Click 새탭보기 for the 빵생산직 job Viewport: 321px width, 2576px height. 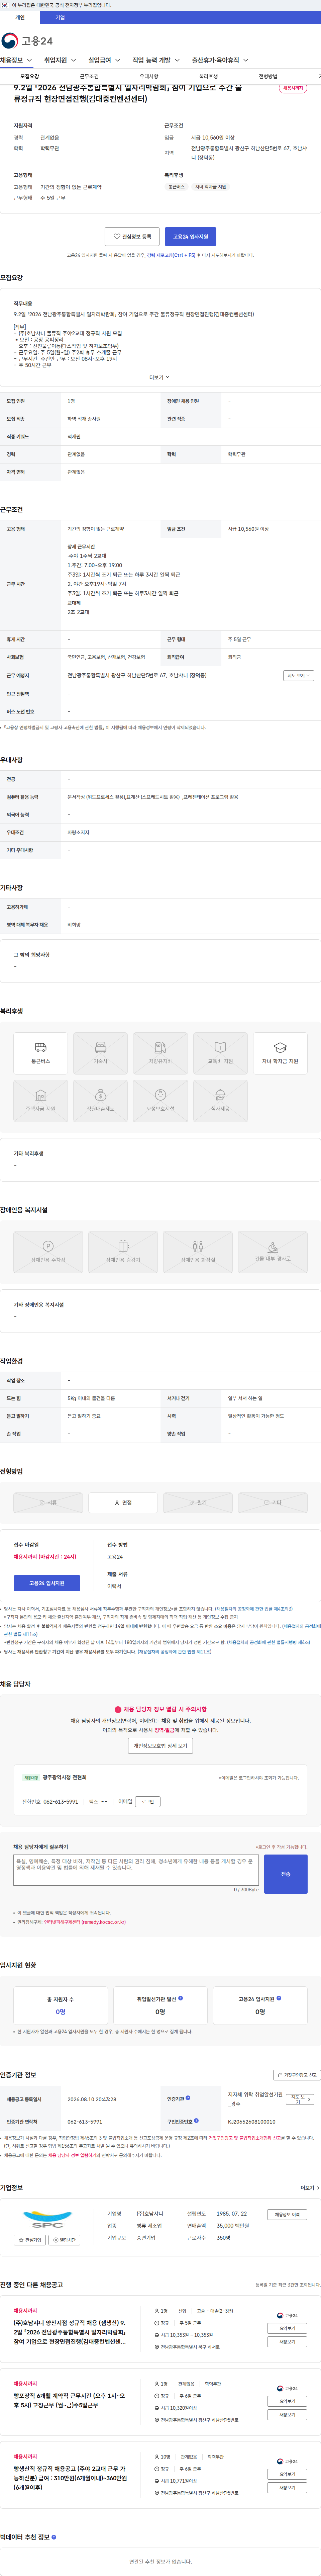click(287, 2487)
